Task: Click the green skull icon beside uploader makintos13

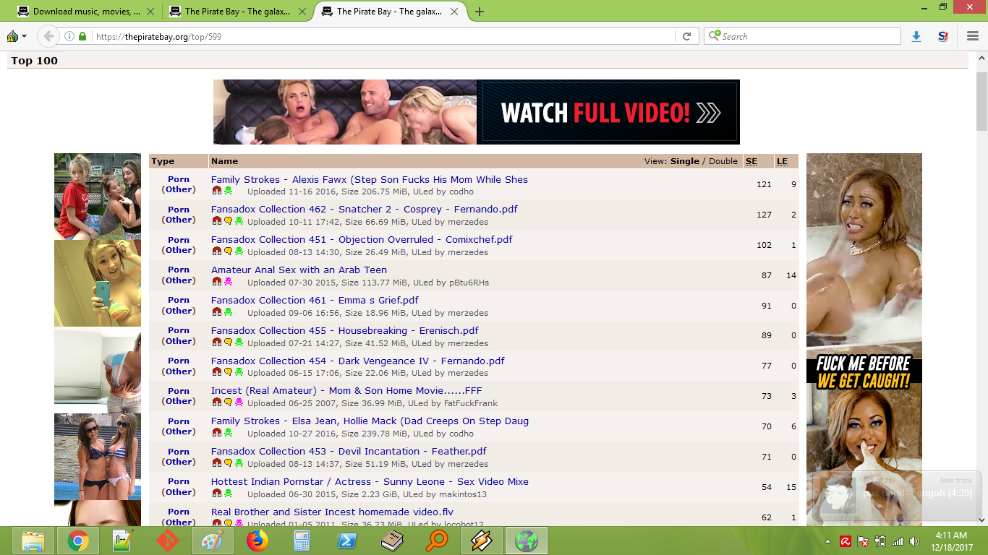Action: click(228, 494)
